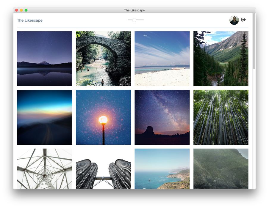Click the logout arrow icon
Screen dimensions: 269x208
click(243, 20)
